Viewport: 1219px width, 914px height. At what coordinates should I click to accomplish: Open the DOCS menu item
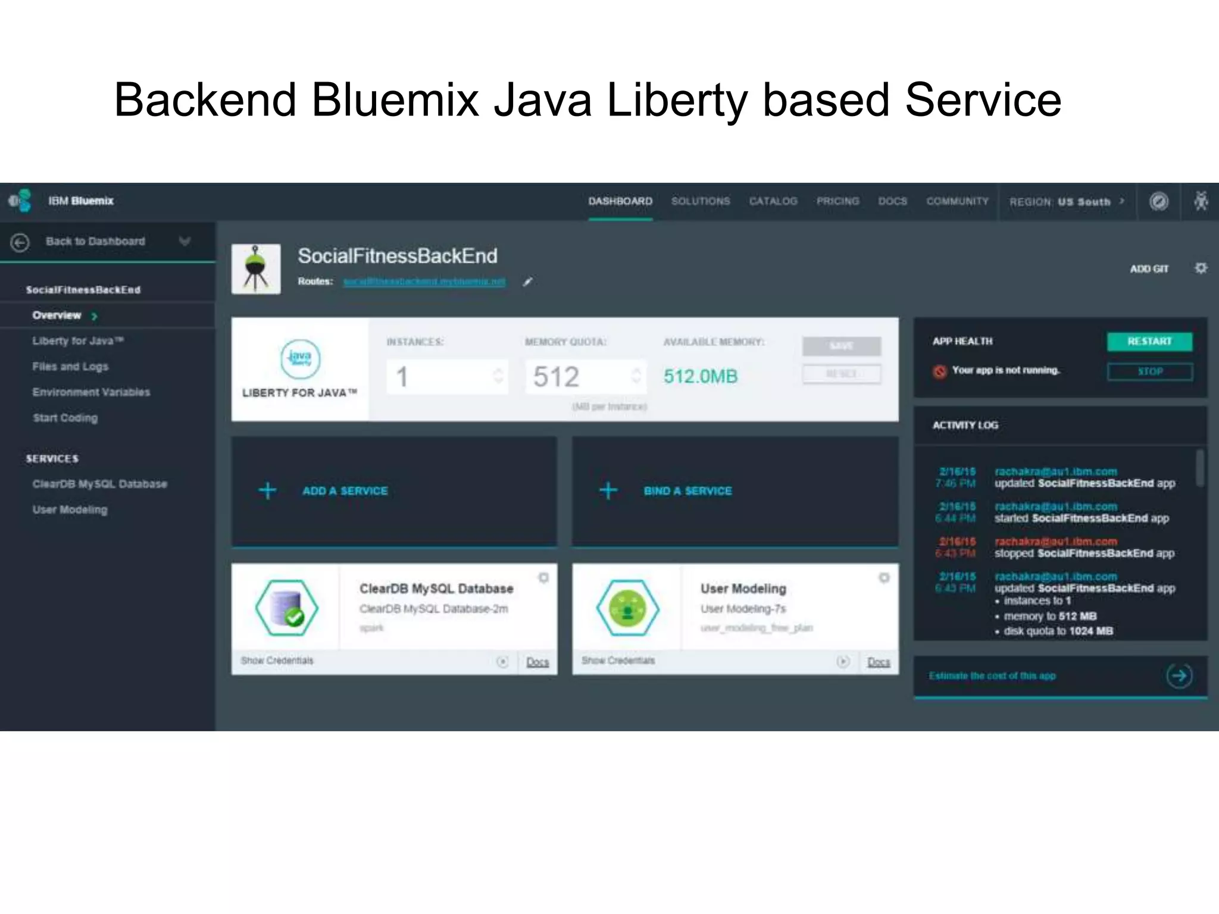[893, 201]
